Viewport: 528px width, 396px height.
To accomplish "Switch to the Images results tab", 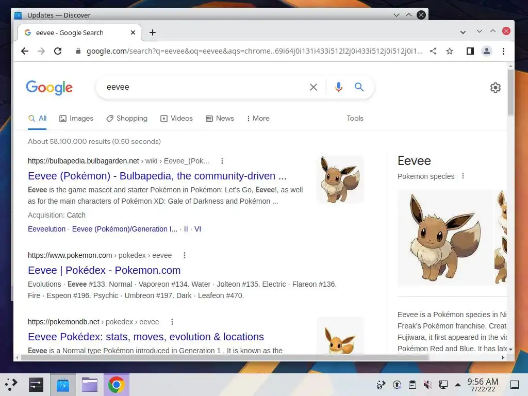I will 76,119.
